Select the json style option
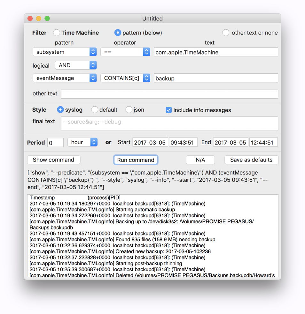The height and width of the screenshot is (314, 305). [129, 110]
